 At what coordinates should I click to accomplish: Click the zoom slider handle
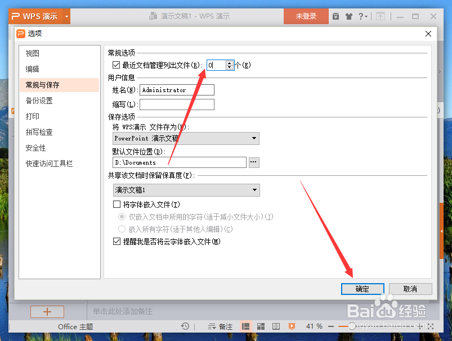pyautogui.click(x=351, y=326)
